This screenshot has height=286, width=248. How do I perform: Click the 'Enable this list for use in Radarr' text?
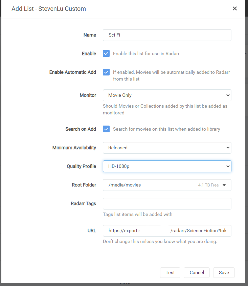click(x=146, y=53)
